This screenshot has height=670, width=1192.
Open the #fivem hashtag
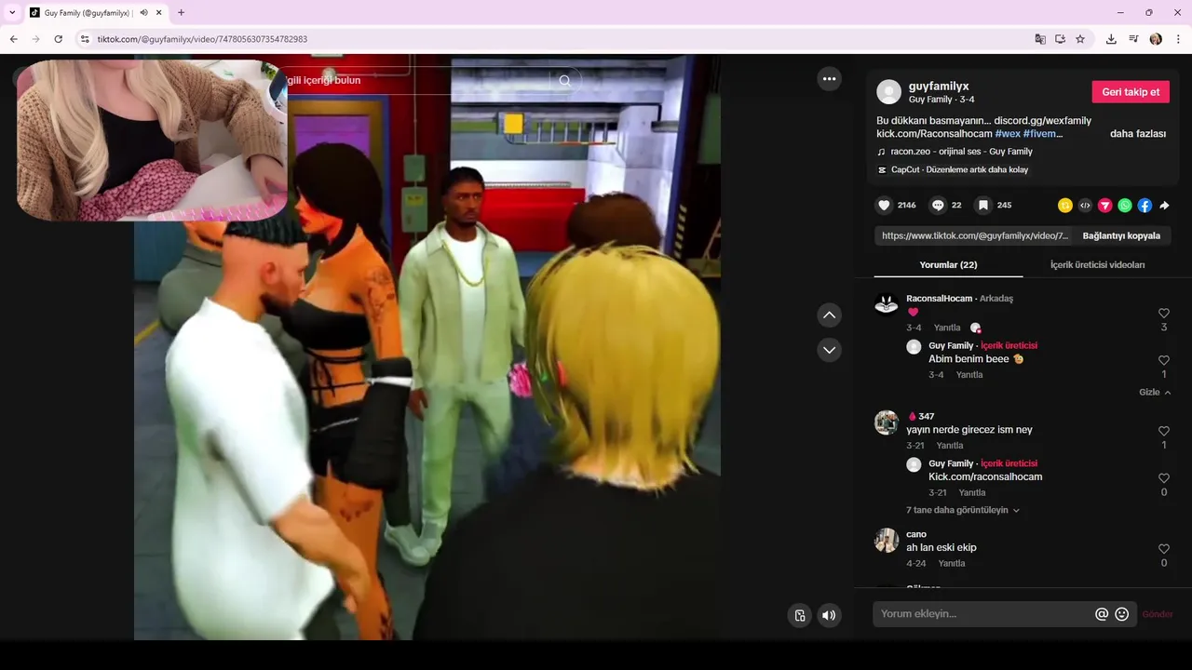pos(1042,134)
